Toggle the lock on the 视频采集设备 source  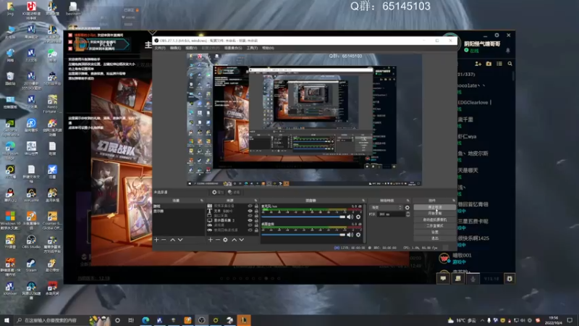[x=256, y=206]
